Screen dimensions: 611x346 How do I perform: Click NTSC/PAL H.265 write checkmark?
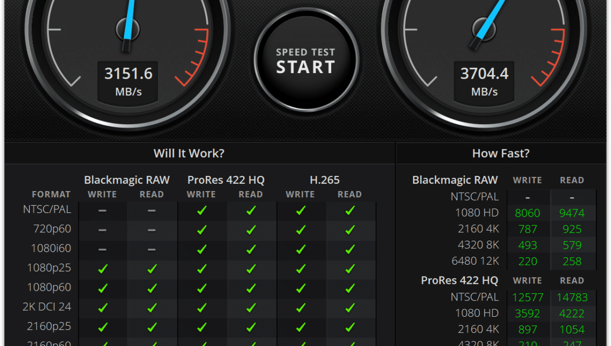click(x=300, y=210)
